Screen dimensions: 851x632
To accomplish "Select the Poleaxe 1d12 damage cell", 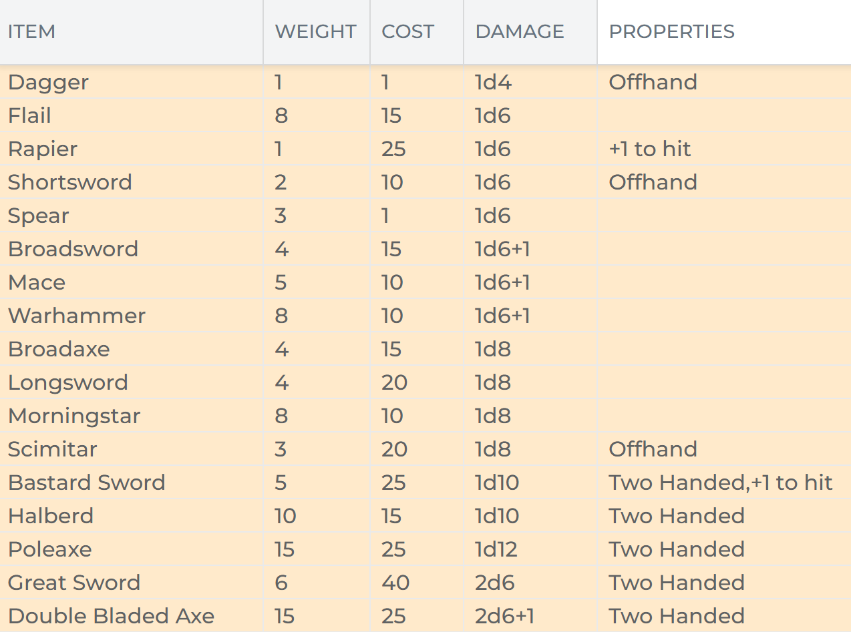I will click(496, 549).
